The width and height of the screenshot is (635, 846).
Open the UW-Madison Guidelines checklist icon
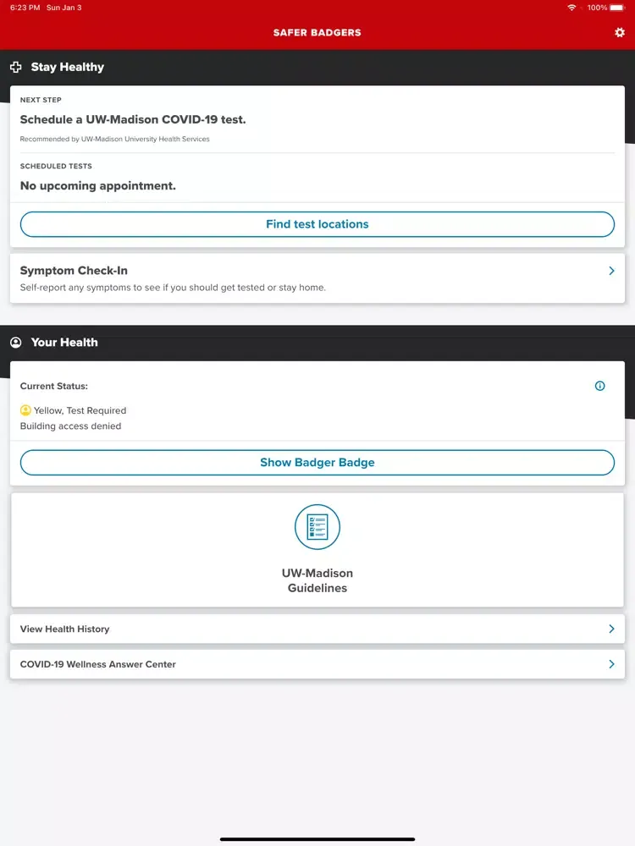[x=317, y=526]
